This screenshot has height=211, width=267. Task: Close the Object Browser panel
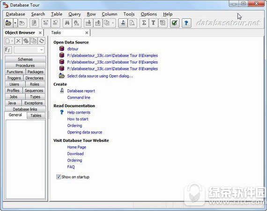click(40, 33)
